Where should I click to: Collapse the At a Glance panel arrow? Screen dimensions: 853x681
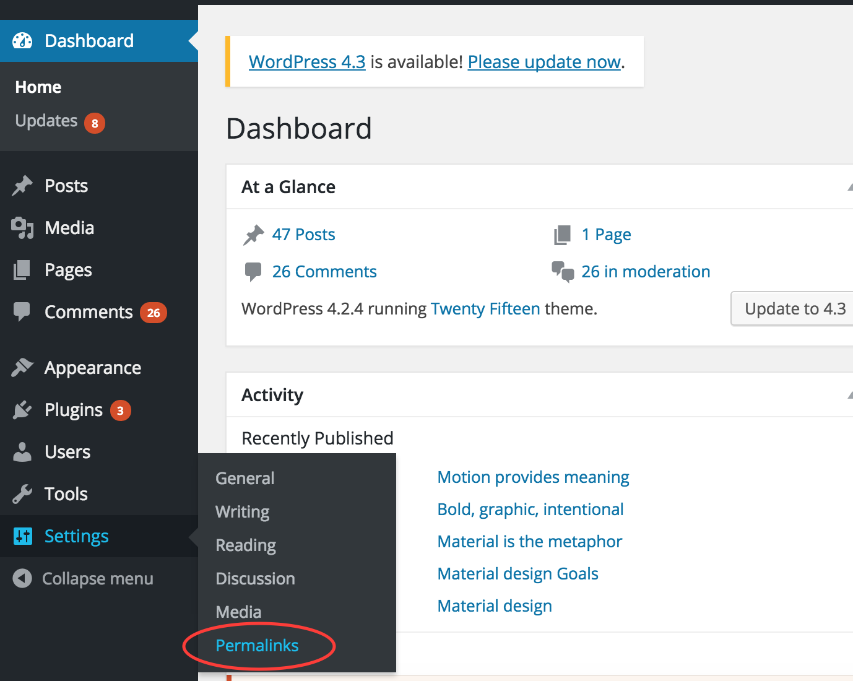pos(849,187)
